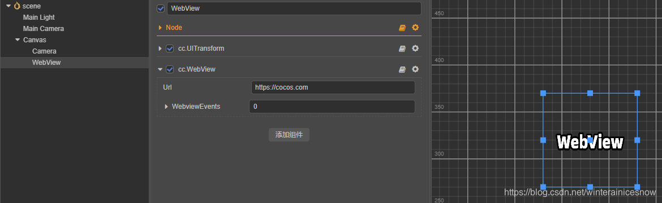
Task: Click the WebviewEvents count field
Action: coord(332,107)
